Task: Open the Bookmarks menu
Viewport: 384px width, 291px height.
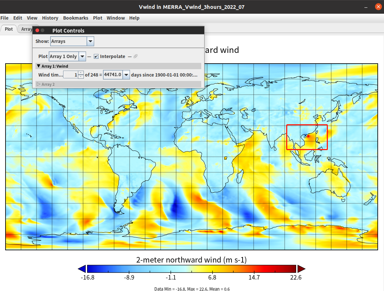Action: point(76,18)
